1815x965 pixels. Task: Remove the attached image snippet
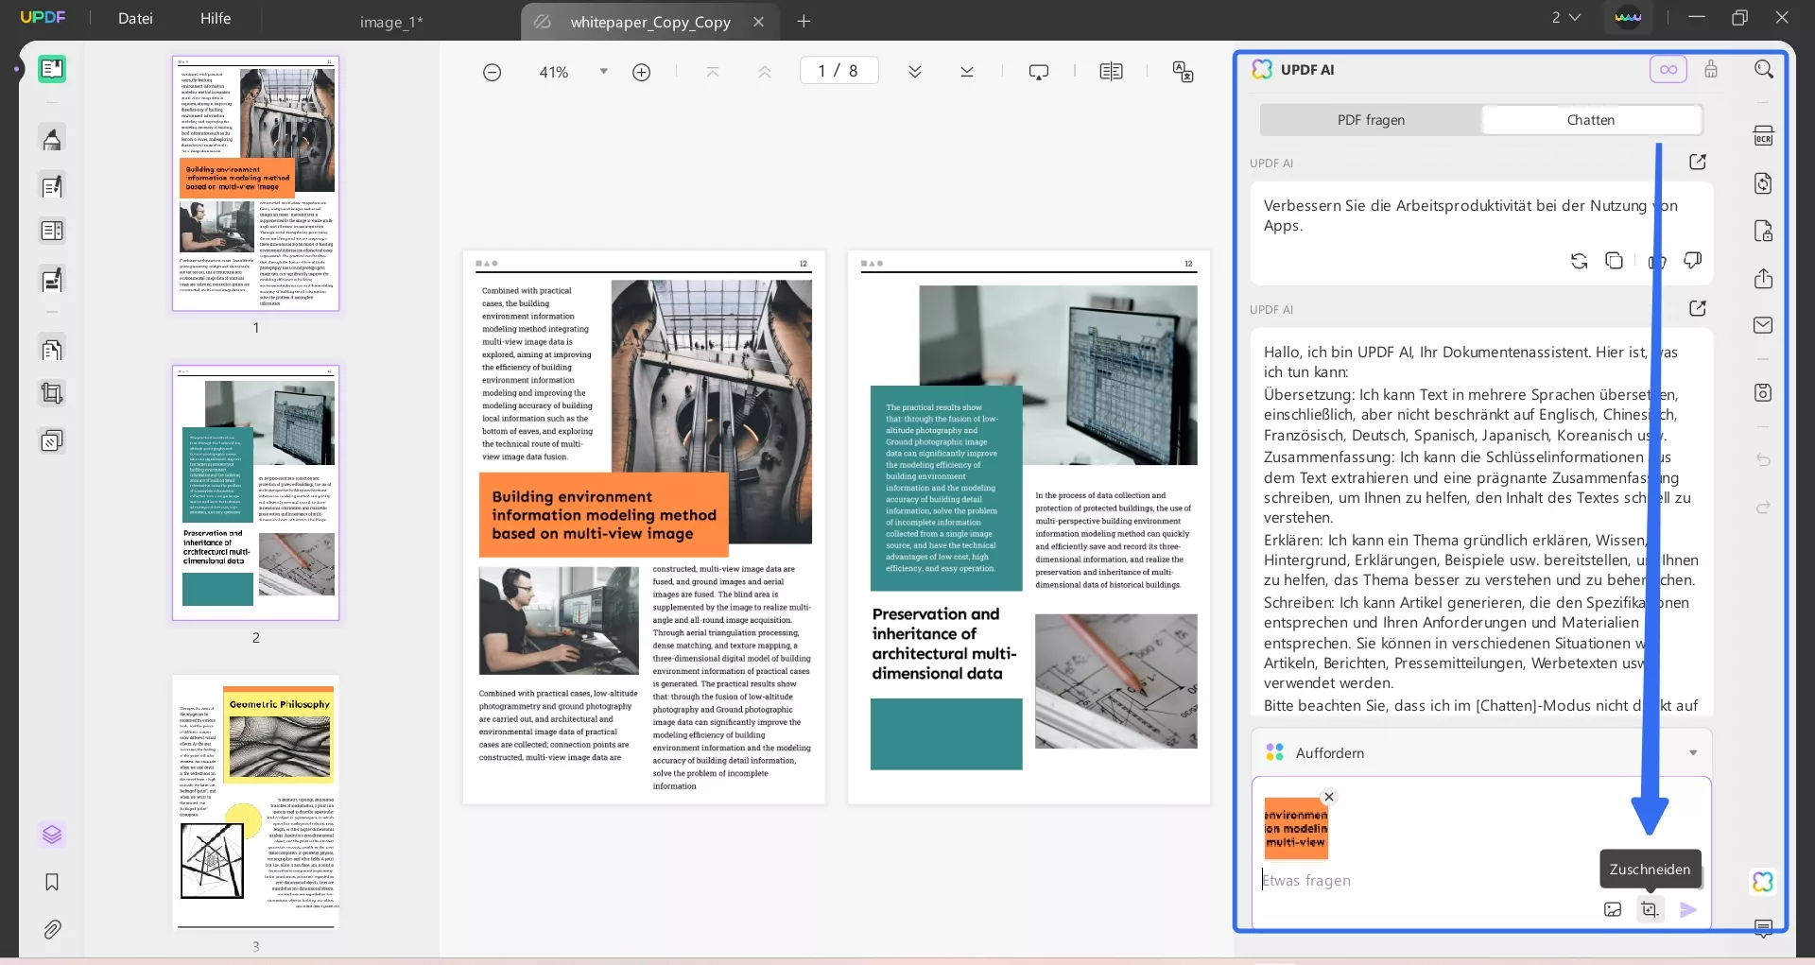coord(1328,797)
